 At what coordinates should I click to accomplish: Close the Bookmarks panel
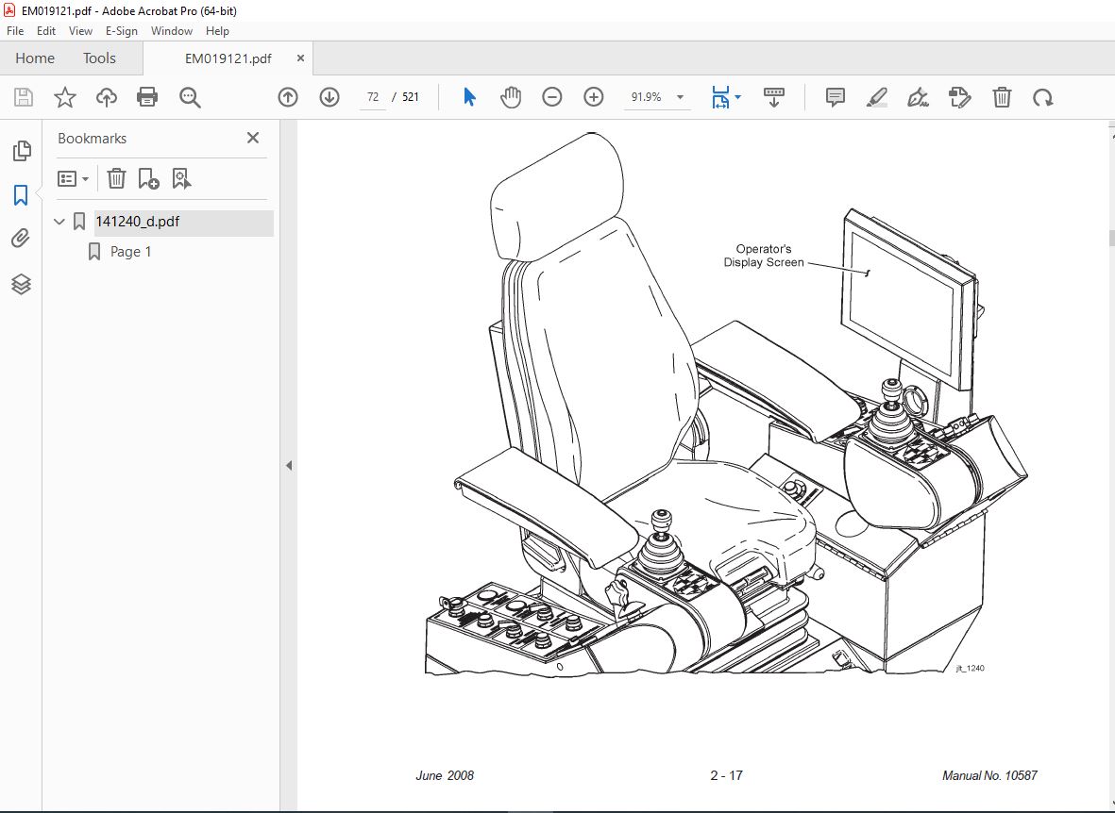252,138
